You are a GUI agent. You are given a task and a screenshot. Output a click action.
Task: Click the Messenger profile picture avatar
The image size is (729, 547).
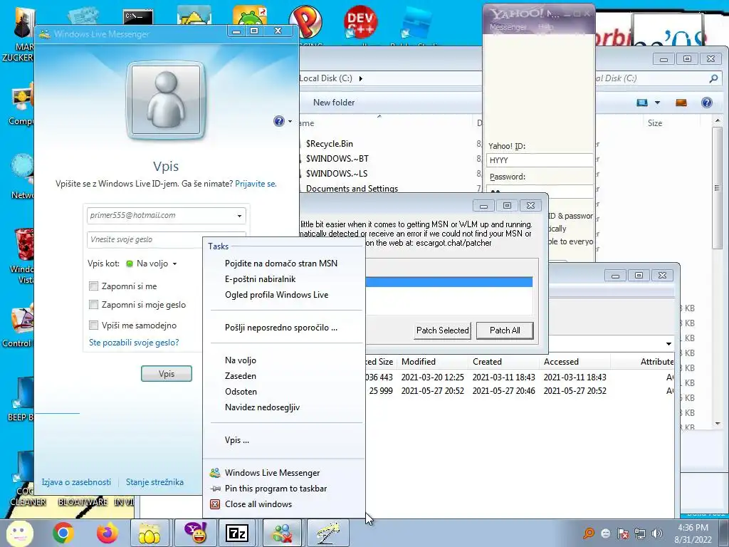[x=166, y=100]
